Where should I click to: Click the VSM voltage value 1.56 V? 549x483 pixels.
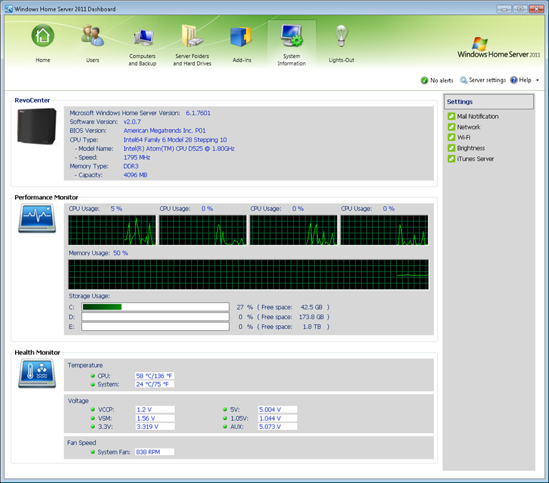point(155,418)
